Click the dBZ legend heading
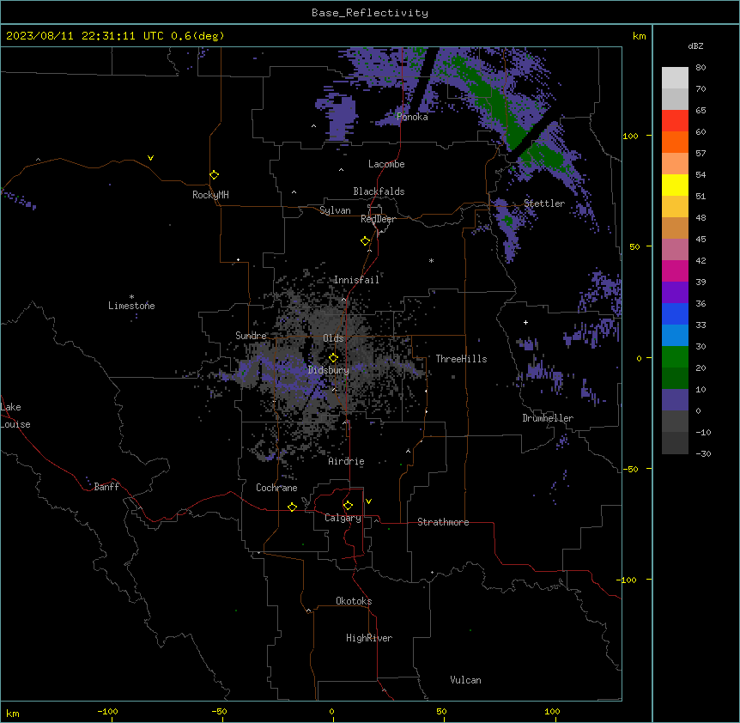The image size is (740, 723). (x=695, y=46)
